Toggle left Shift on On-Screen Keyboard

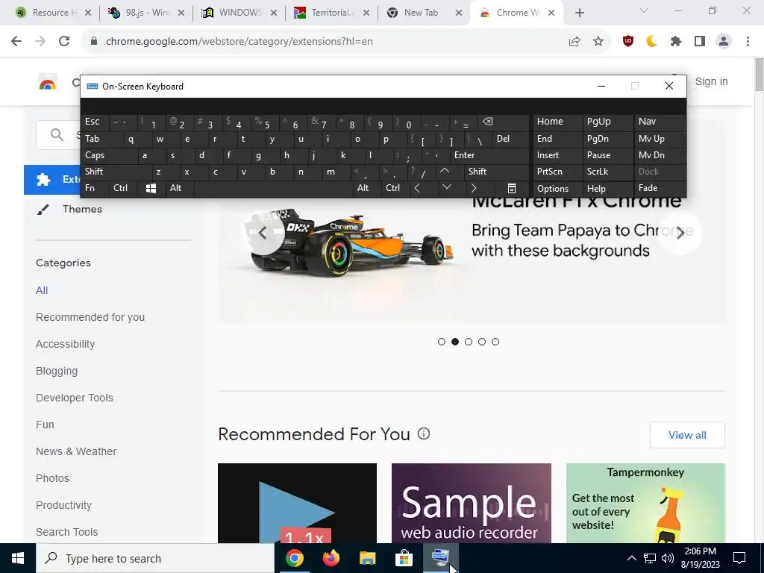(x=116, y=172)
